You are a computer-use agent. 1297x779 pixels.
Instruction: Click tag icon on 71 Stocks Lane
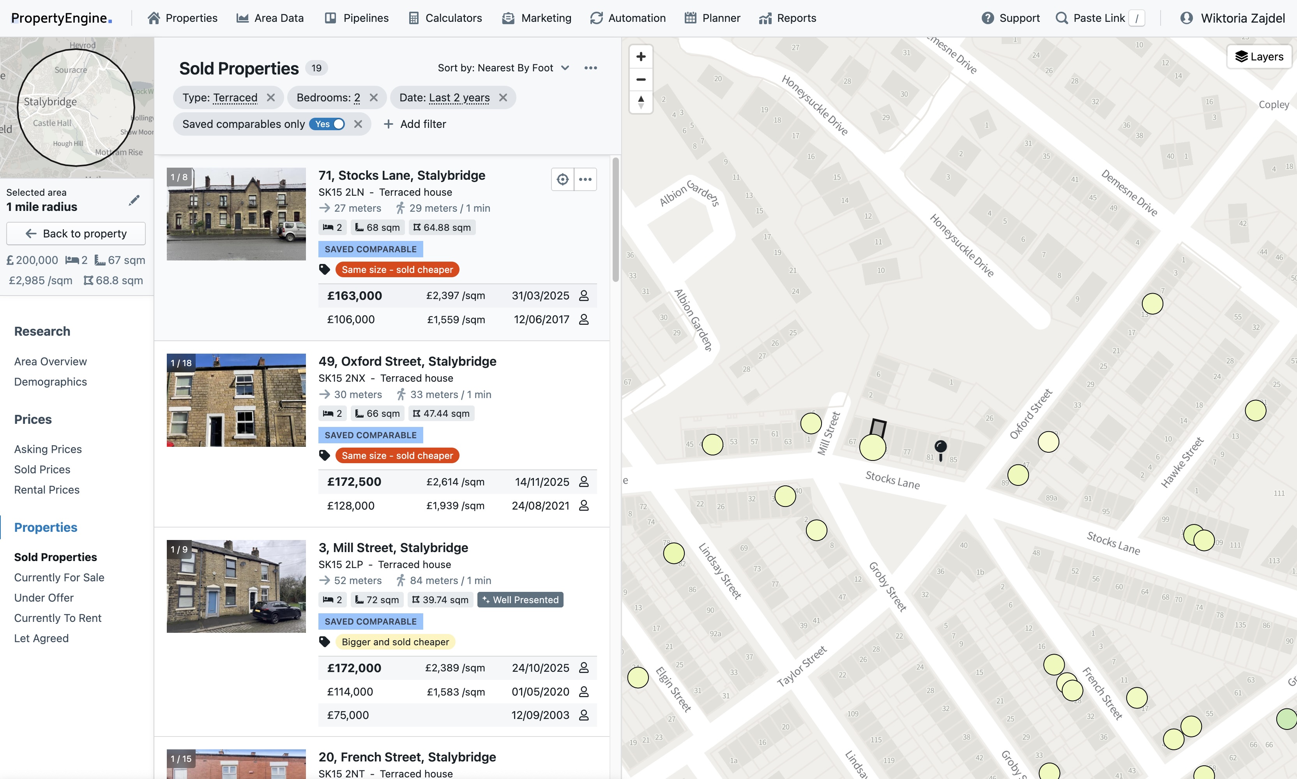325,269
